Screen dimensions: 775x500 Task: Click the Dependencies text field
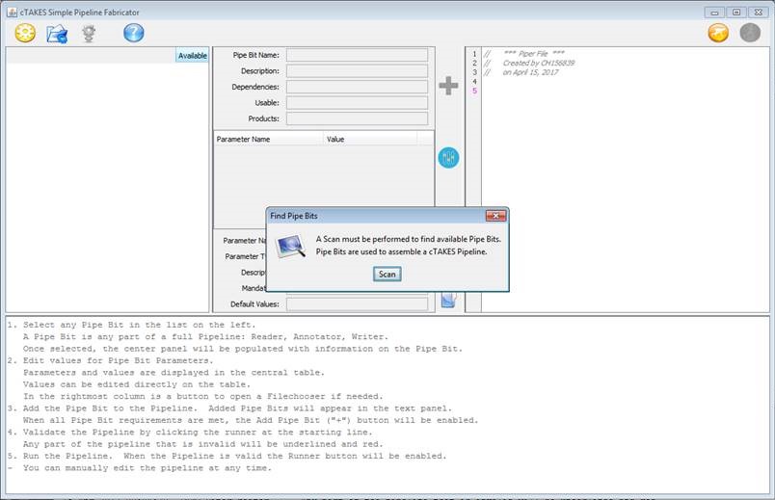point(356,88)
